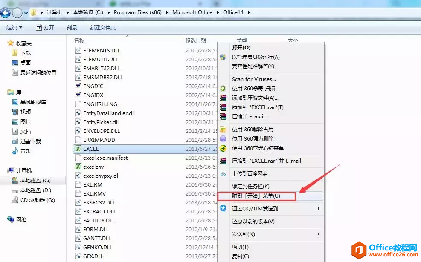Viewport: 421px width, 262px height.
Task: Open the 视频 library icon
Action: (15, 112)
